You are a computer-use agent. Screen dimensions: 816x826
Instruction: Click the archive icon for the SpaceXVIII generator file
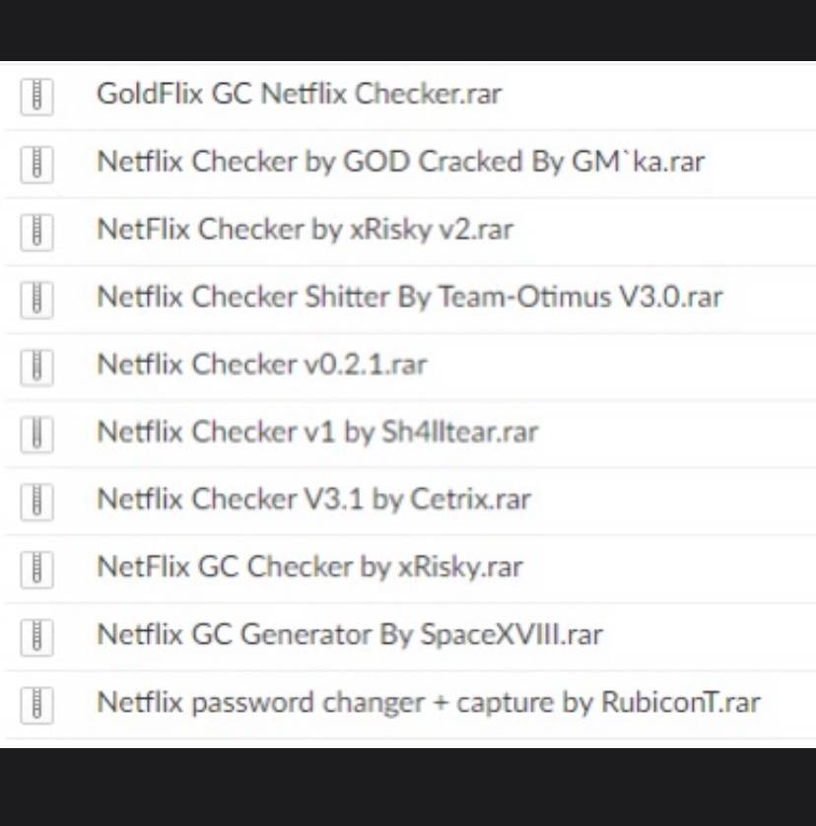tap(36, 636)
